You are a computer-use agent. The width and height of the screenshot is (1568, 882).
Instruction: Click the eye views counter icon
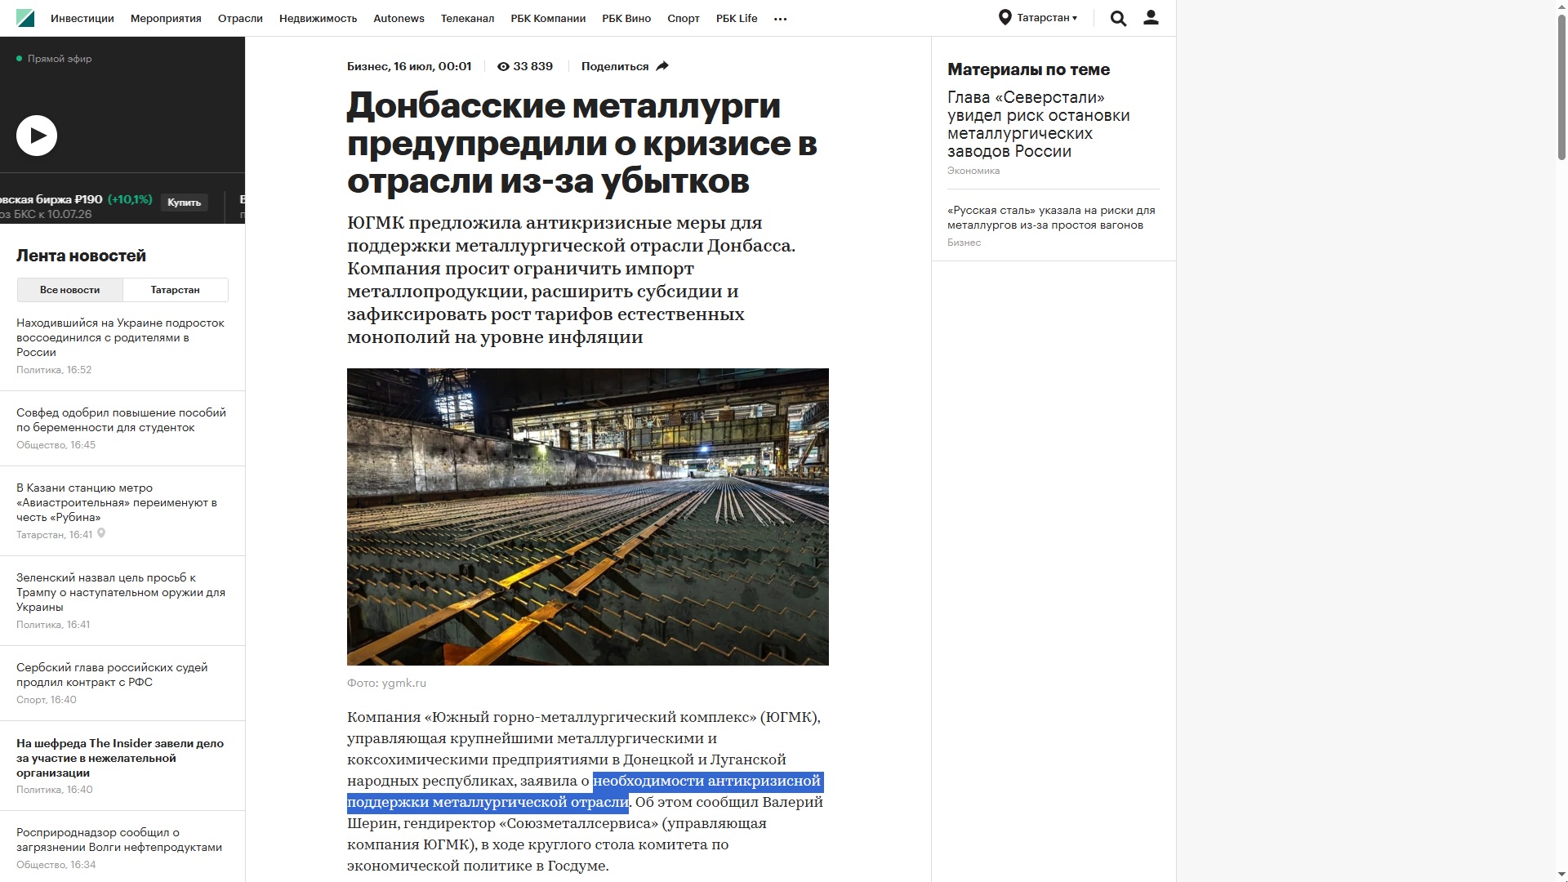point(503,67)
